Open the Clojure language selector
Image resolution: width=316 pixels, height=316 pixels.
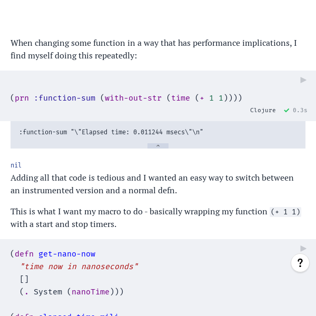(x=263, y=110)
